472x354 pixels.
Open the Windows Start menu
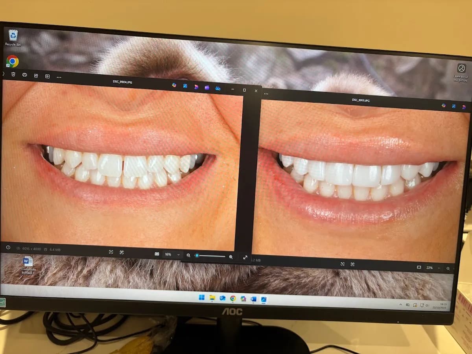point(202,297)
